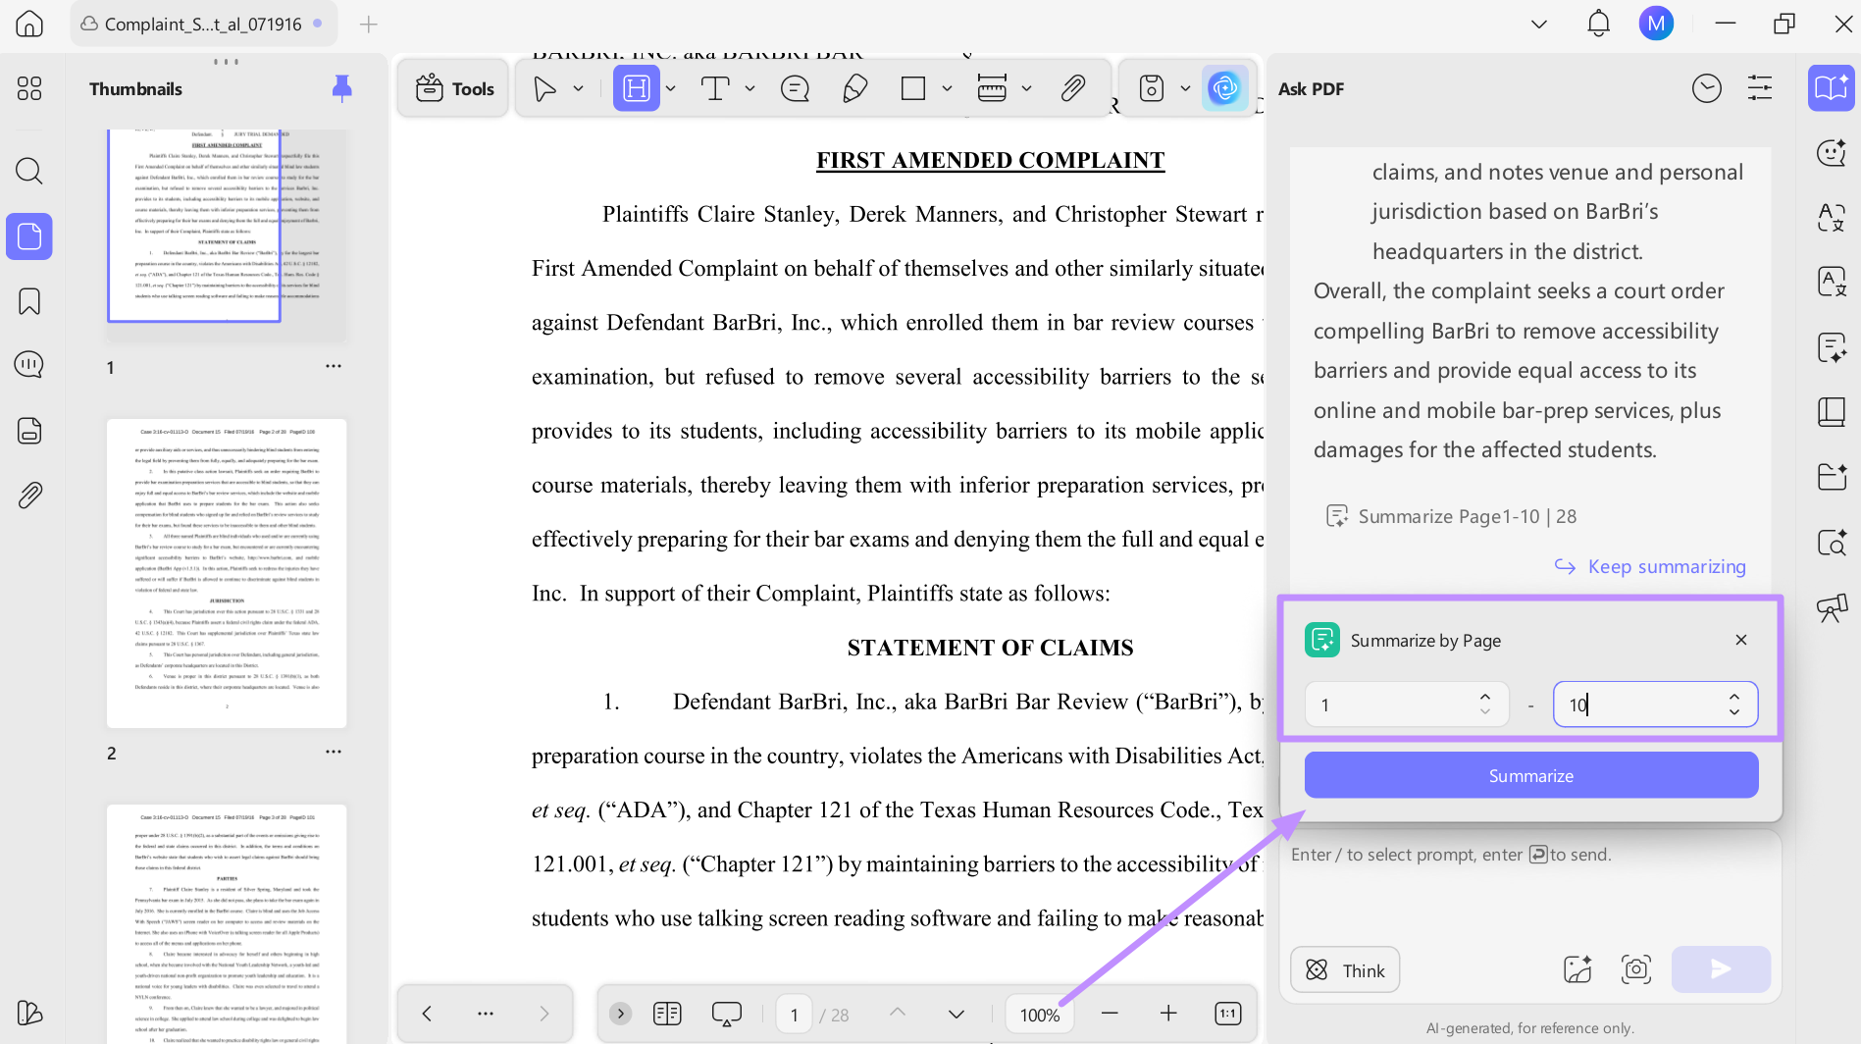Open the AI notes icon in right sidebar
1861x1044 pixels.
pos(1831,347)
